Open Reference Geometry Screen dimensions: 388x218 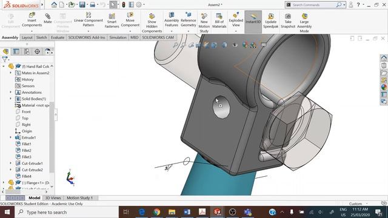click(189, 20)
